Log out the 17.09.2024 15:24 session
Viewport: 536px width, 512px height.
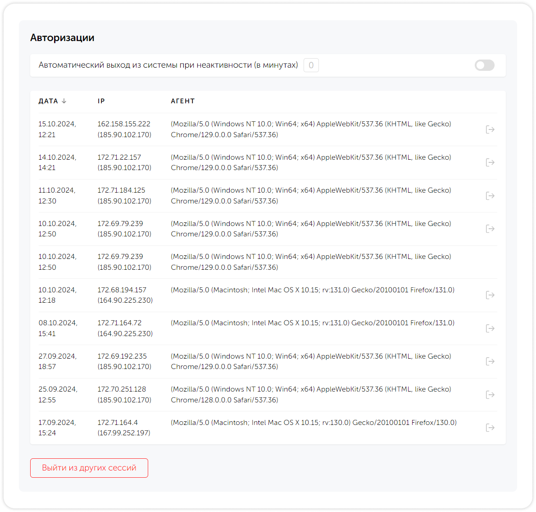(490, 428)
